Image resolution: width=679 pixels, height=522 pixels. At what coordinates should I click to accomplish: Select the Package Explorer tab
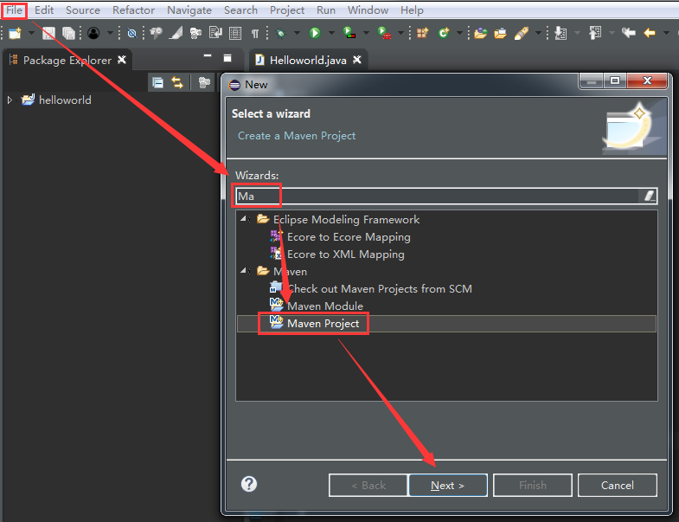point(67,61)
